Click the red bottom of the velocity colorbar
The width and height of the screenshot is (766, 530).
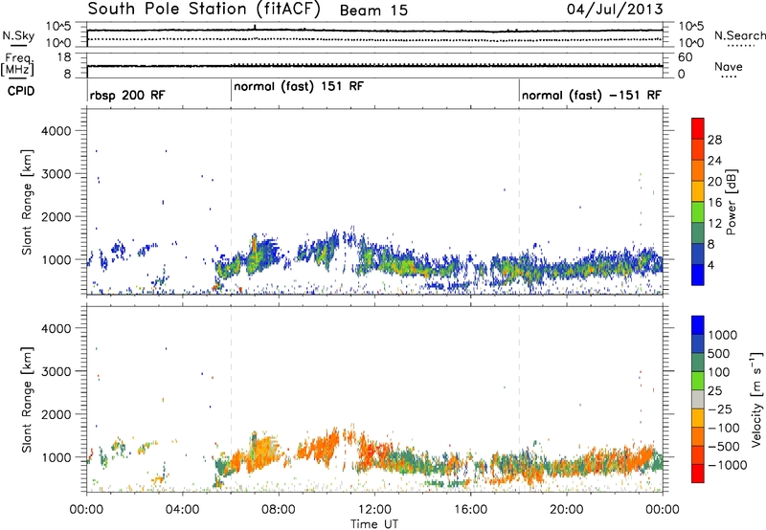pyautogui.click(x=698, y=474)
